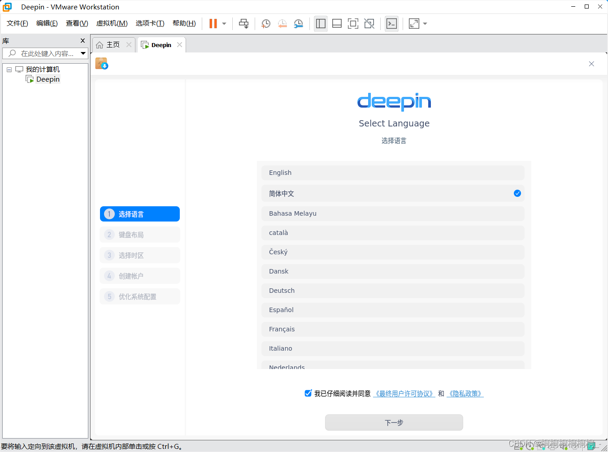Close the Deepin tab
The image size is (608, 452).
179,45
